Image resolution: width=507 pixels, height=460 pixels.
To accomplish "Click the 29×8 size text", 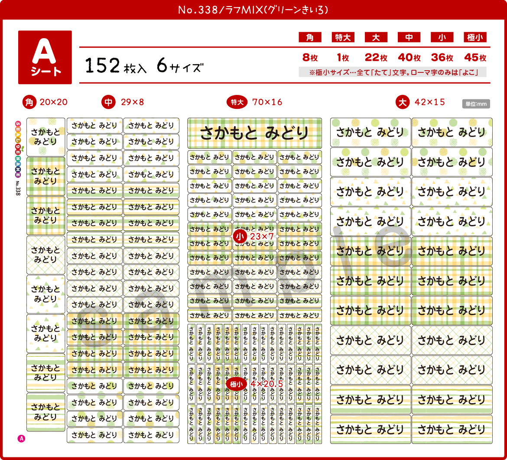I will click(x=132, y=102).
